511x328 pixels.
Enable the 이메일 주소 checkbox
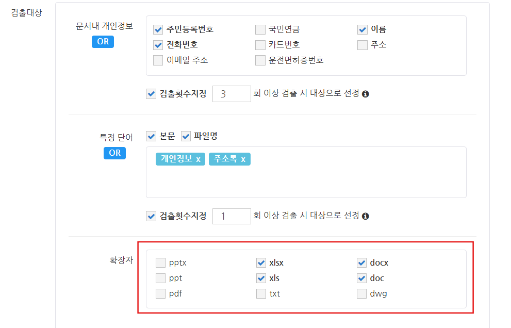click(158, 60)
